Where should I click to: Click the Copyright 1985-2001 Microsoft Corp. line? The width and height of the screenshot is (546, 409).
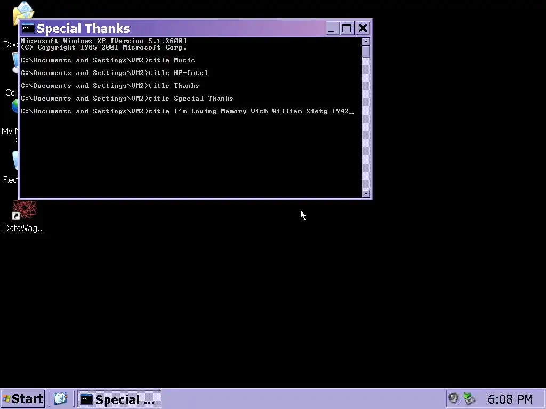click(x=103, y=47)
